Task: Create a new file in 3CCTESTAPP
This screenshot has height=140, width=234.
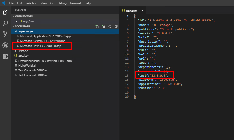Action: [x=97, y=27]
